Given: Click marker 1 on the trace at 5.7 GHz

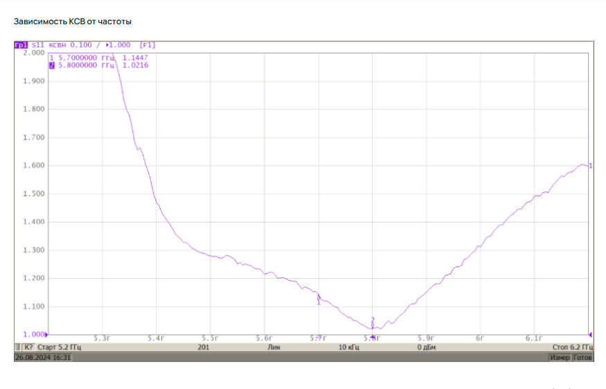Looking at the screenshot, I should [x=319, y=297].
